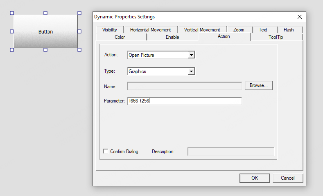
Task: Expand the Action dropdown showing Open Picture
Action: [x=191, y=55]
